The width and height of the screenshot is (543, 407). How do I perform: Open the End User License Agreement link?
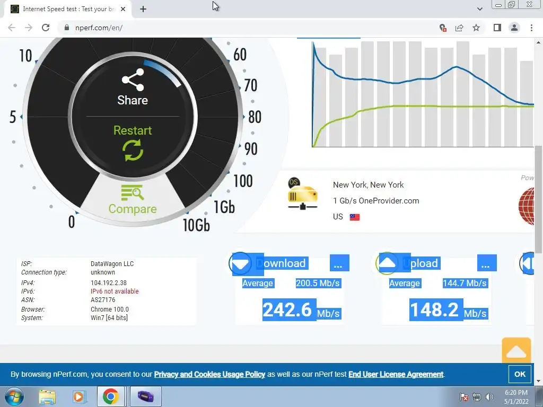[x=396, y=374]
